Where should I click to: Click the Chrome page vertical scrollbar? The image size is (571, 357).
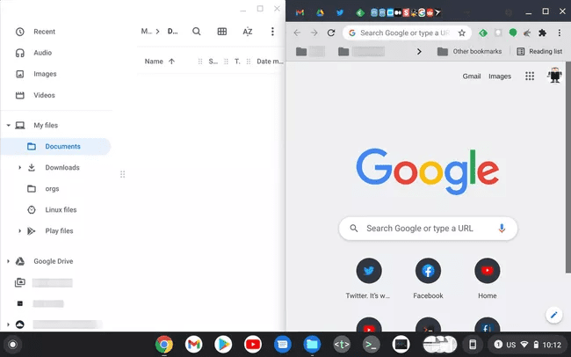tap(568, 167)
